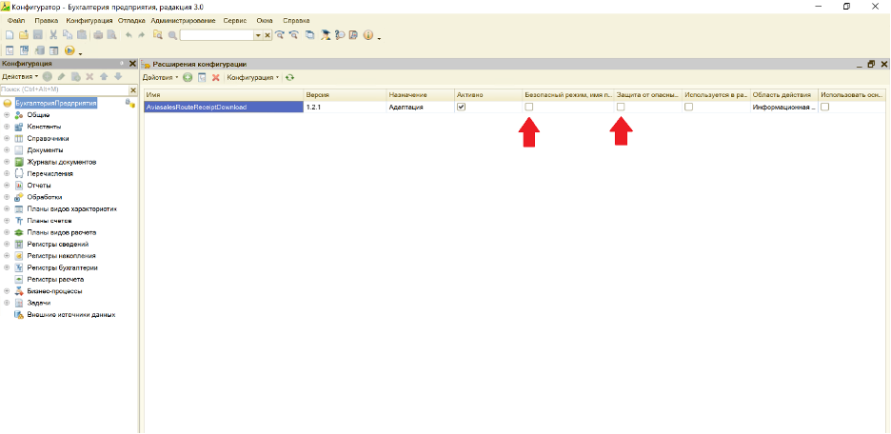Click the Paste clipboard icon
This screenshot has width=891, height=434.
[81, 35]
